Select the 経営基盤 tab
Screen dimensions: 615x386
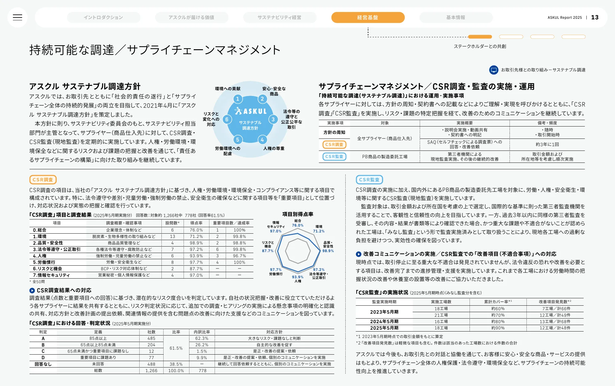click(368, 18)
